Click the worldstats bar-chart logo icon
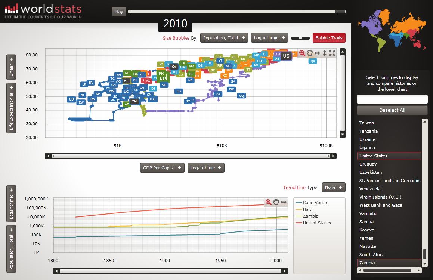The image size is (433, 280). [x=11, y=9]
